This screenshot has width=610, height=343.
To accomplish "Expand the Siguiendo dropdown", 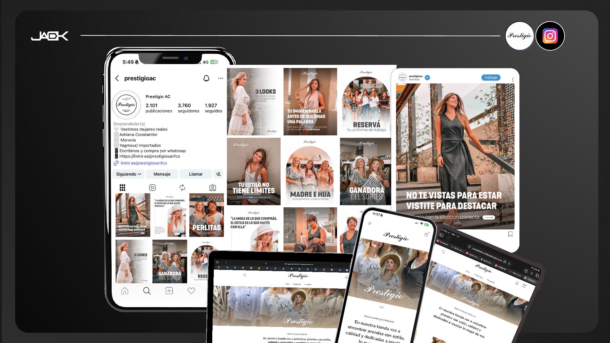I will (x=128, y=174).
